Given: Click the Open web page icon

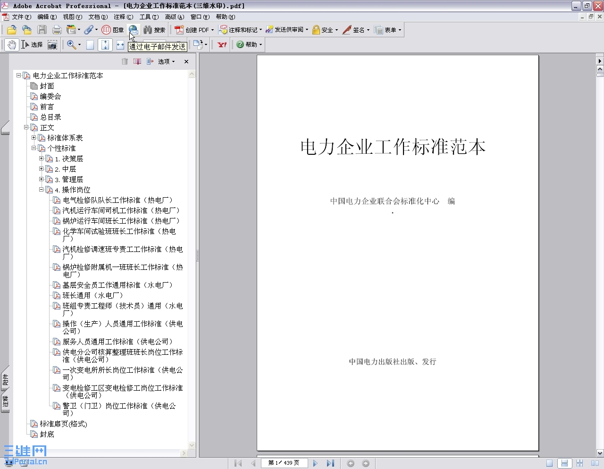Looking at the screenshot, I should click(x=27, y=30).
